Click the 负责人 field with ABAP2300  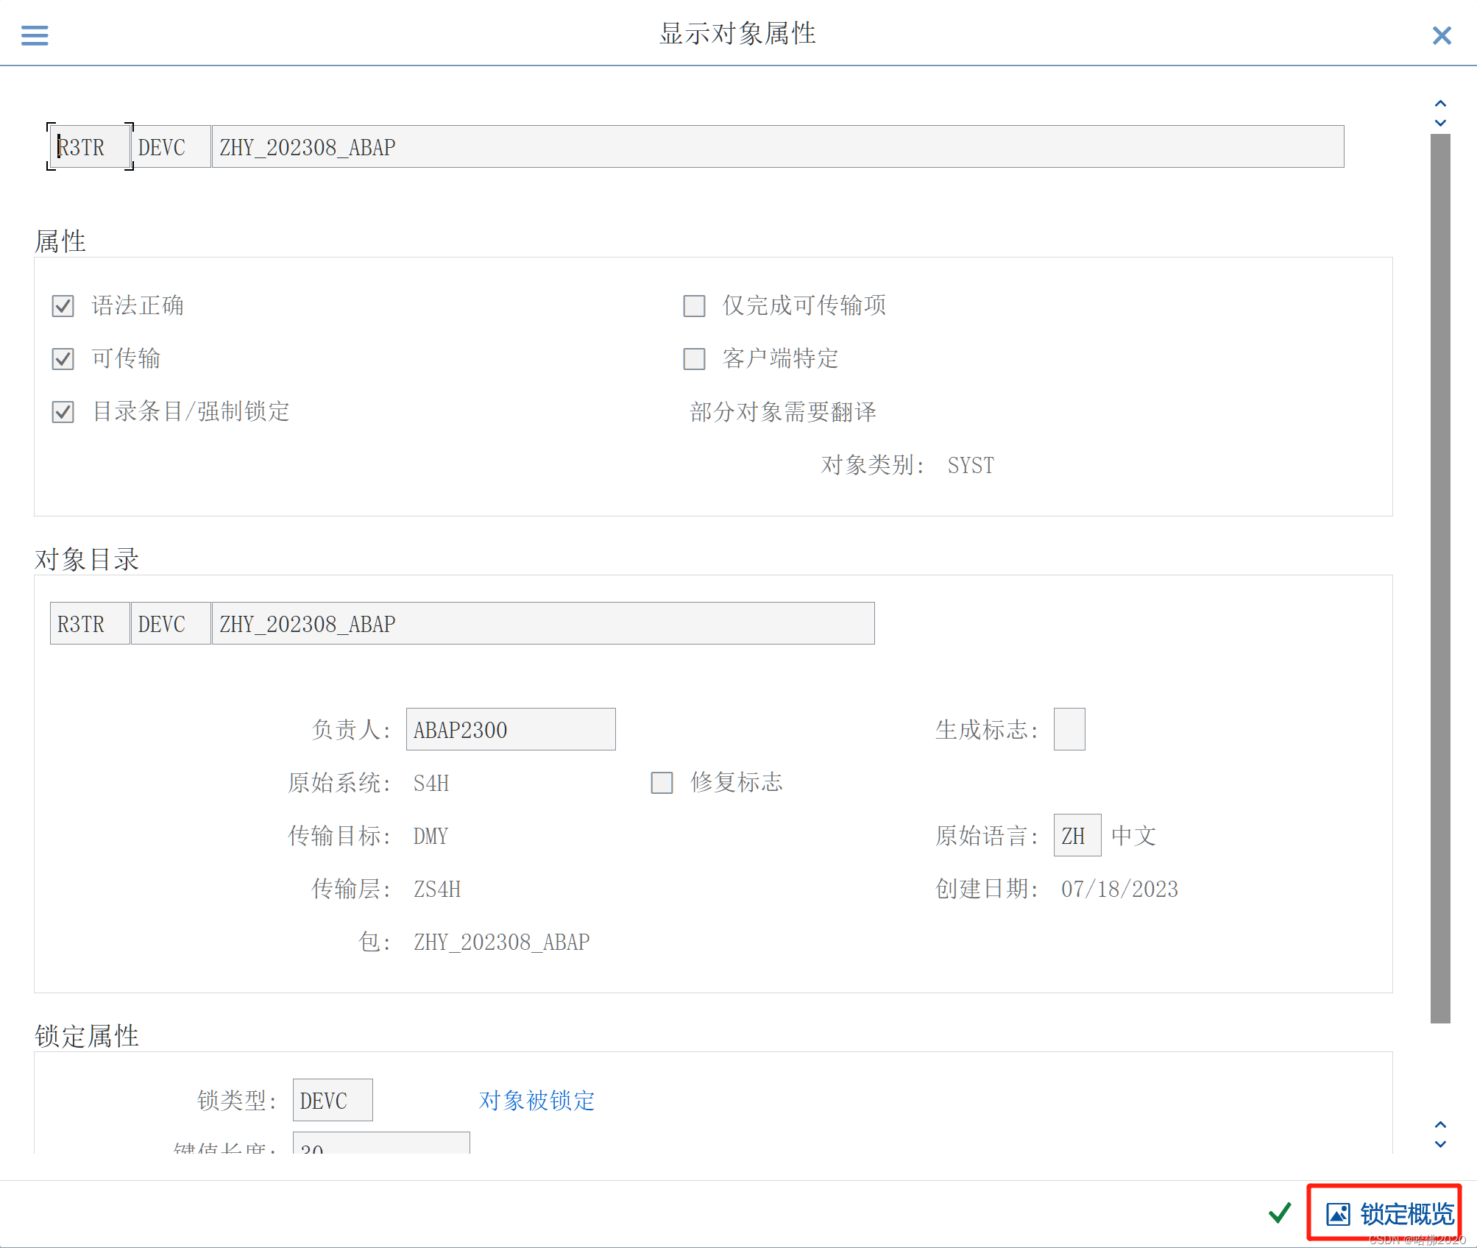(510, 730)
